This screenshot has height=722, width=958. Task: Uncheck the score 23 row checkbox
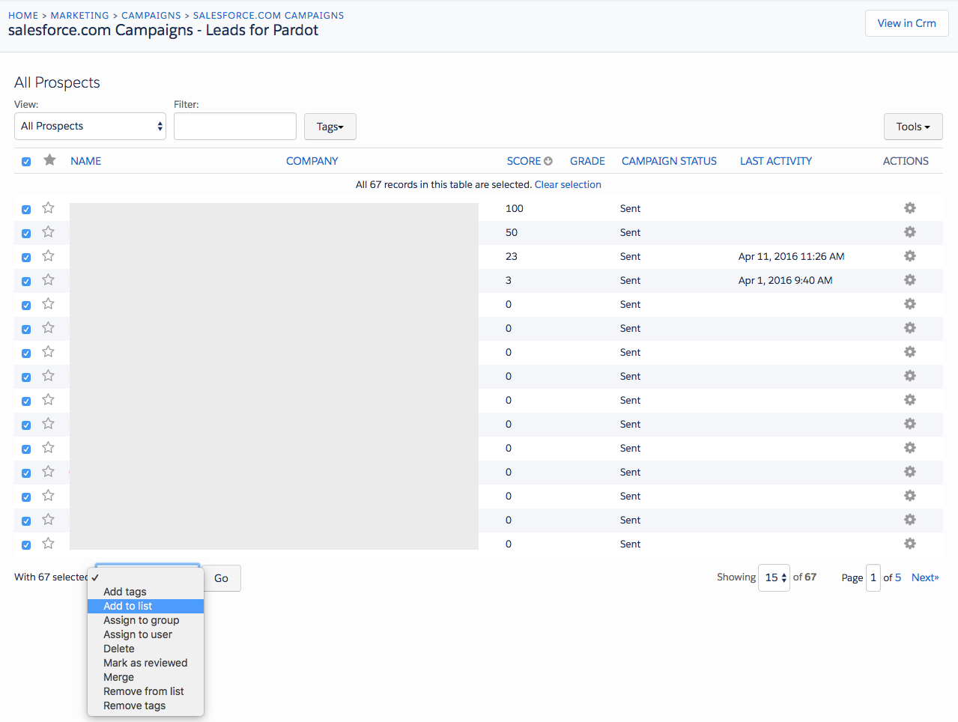(26, 258)
